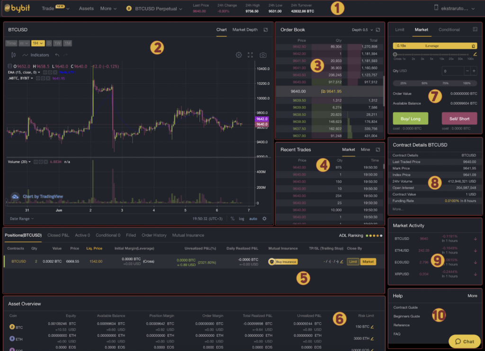Redo the chart change
The image size is (485, 351).
[65, 55]
